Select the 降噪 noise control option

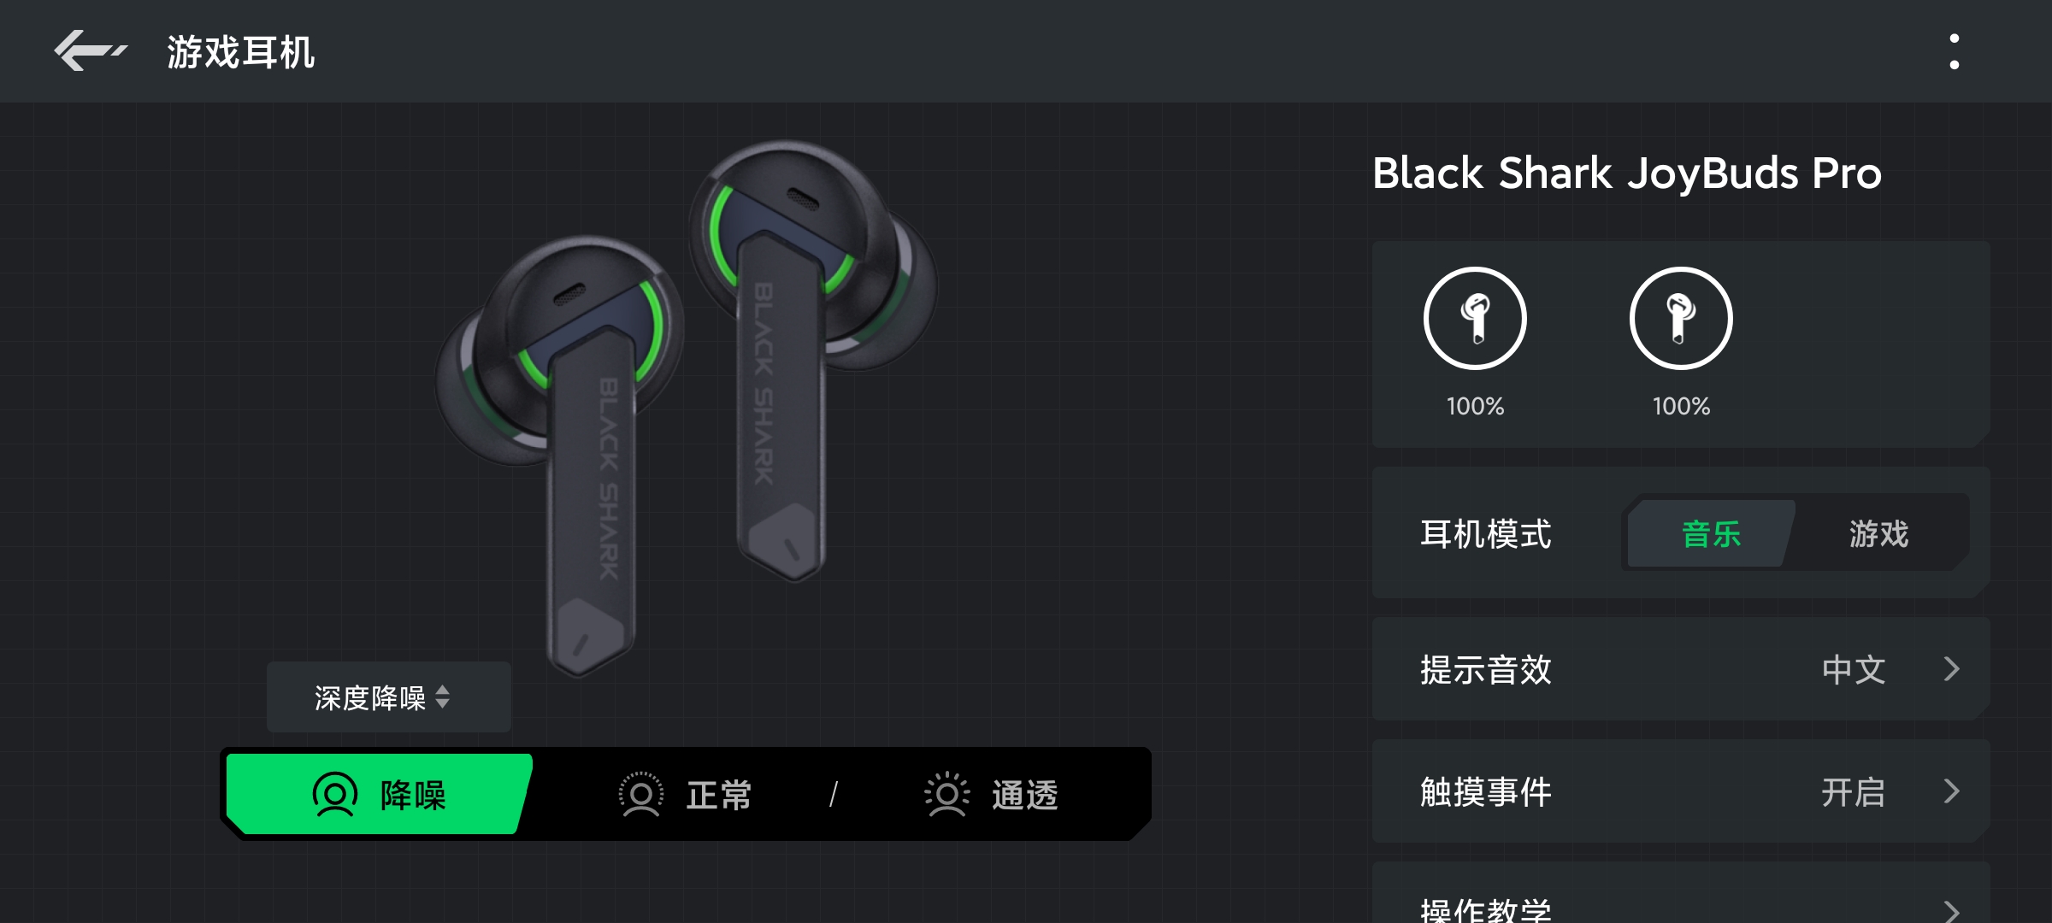(379, 794)
